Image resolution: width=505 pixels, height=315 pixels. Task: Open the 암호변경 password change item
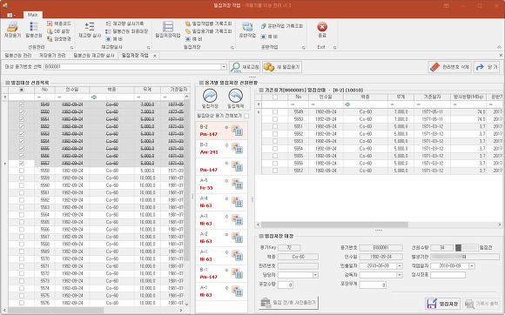point(58,39)
